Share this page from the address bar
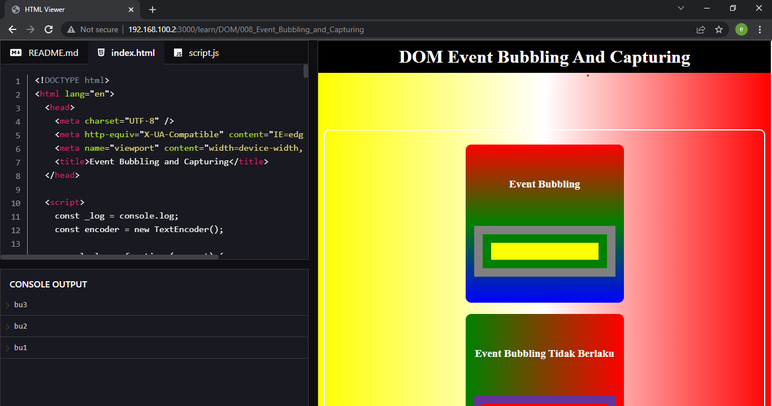Screen dimensions: 772x406 point(701,29)
